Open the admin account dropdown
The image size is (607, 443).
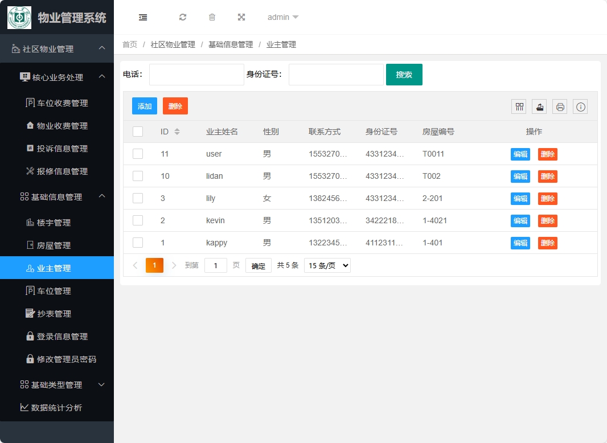click(278, 17)
